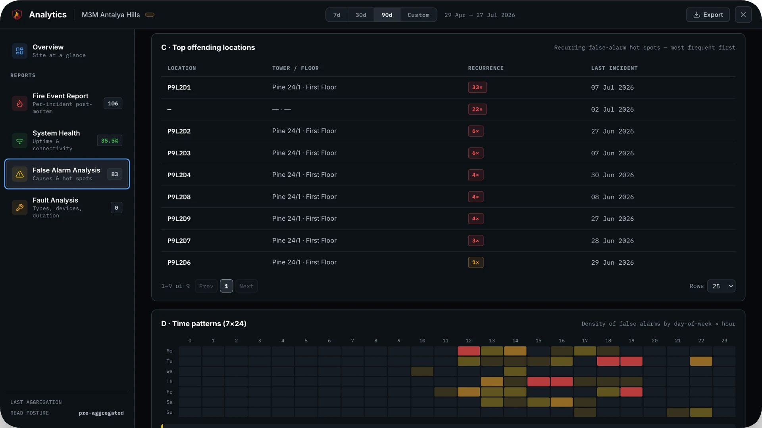The width and height of the screenshot is (762, 428).
Task: Select the 7d time range
Action: pos(337,15)
